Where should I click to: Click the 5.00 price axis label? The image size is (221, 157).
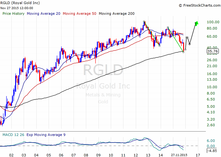point(211,106)
